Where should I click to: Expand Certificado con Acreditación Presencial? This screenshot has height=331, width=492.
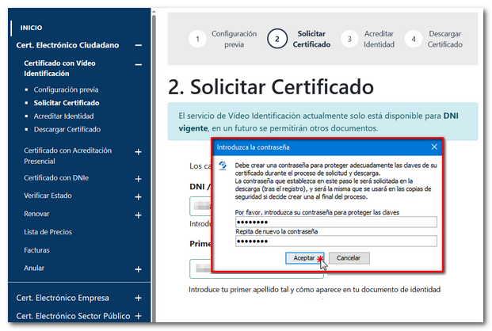(x=139, y=151)
